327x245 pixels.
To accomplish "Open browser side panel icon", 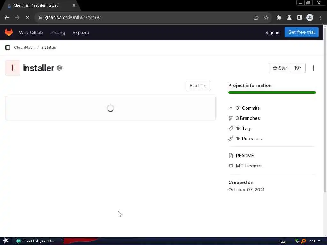I will coord(300,18).
